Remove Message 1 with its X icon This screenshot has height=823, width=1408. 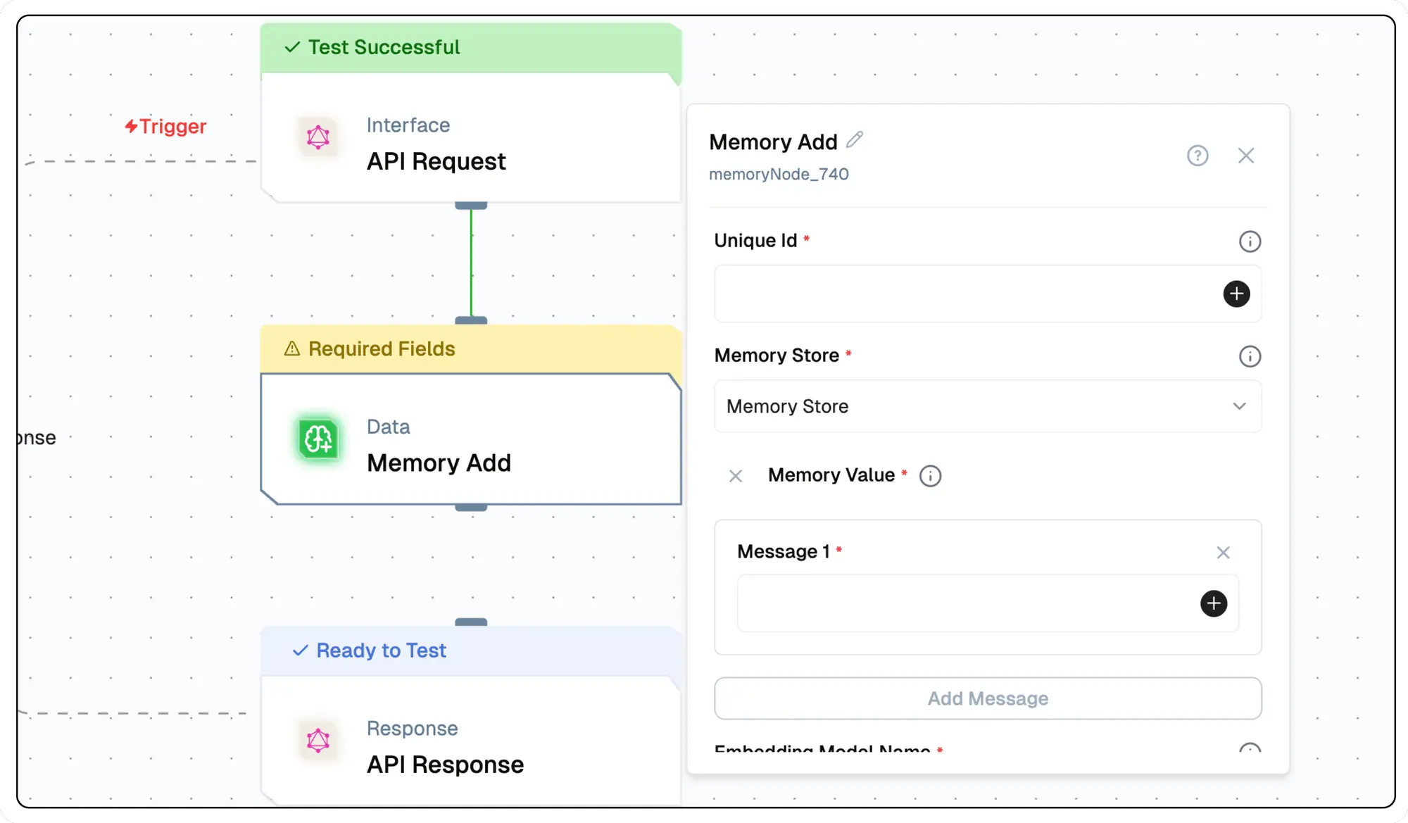1223,553
